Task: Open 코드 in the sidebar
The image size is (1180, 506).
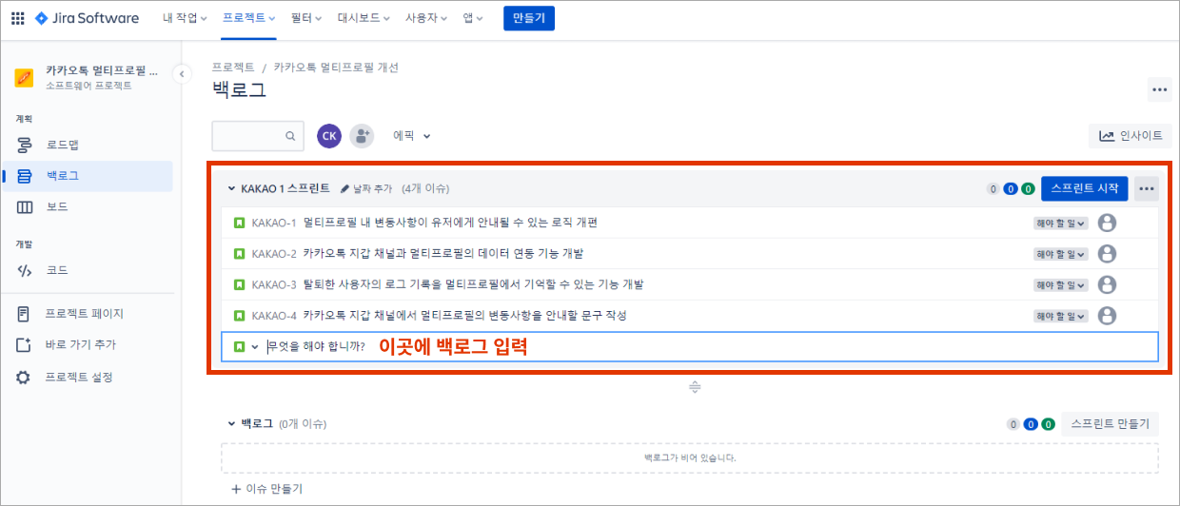Action: pyautogui.click(x=87, y=270)
